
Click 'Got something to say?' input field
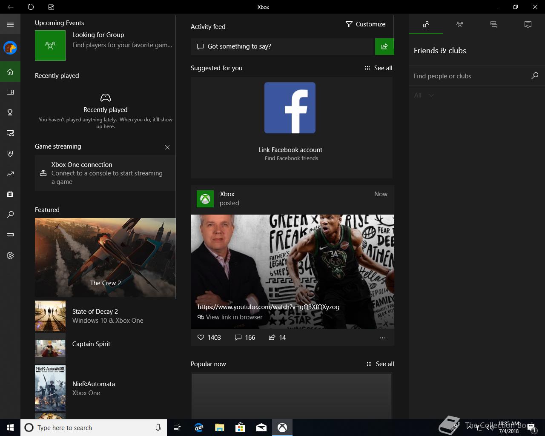click(282, 46)
